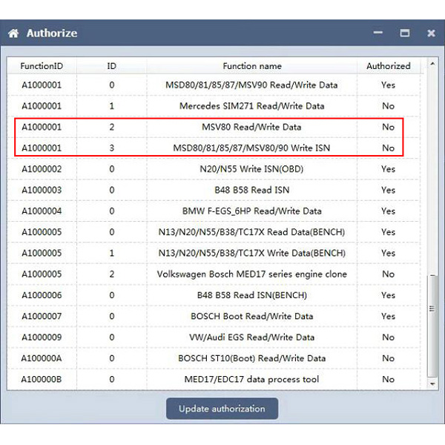Click FunctionID cell A1000002
This screenshot has width=445, height=445.
42,169
